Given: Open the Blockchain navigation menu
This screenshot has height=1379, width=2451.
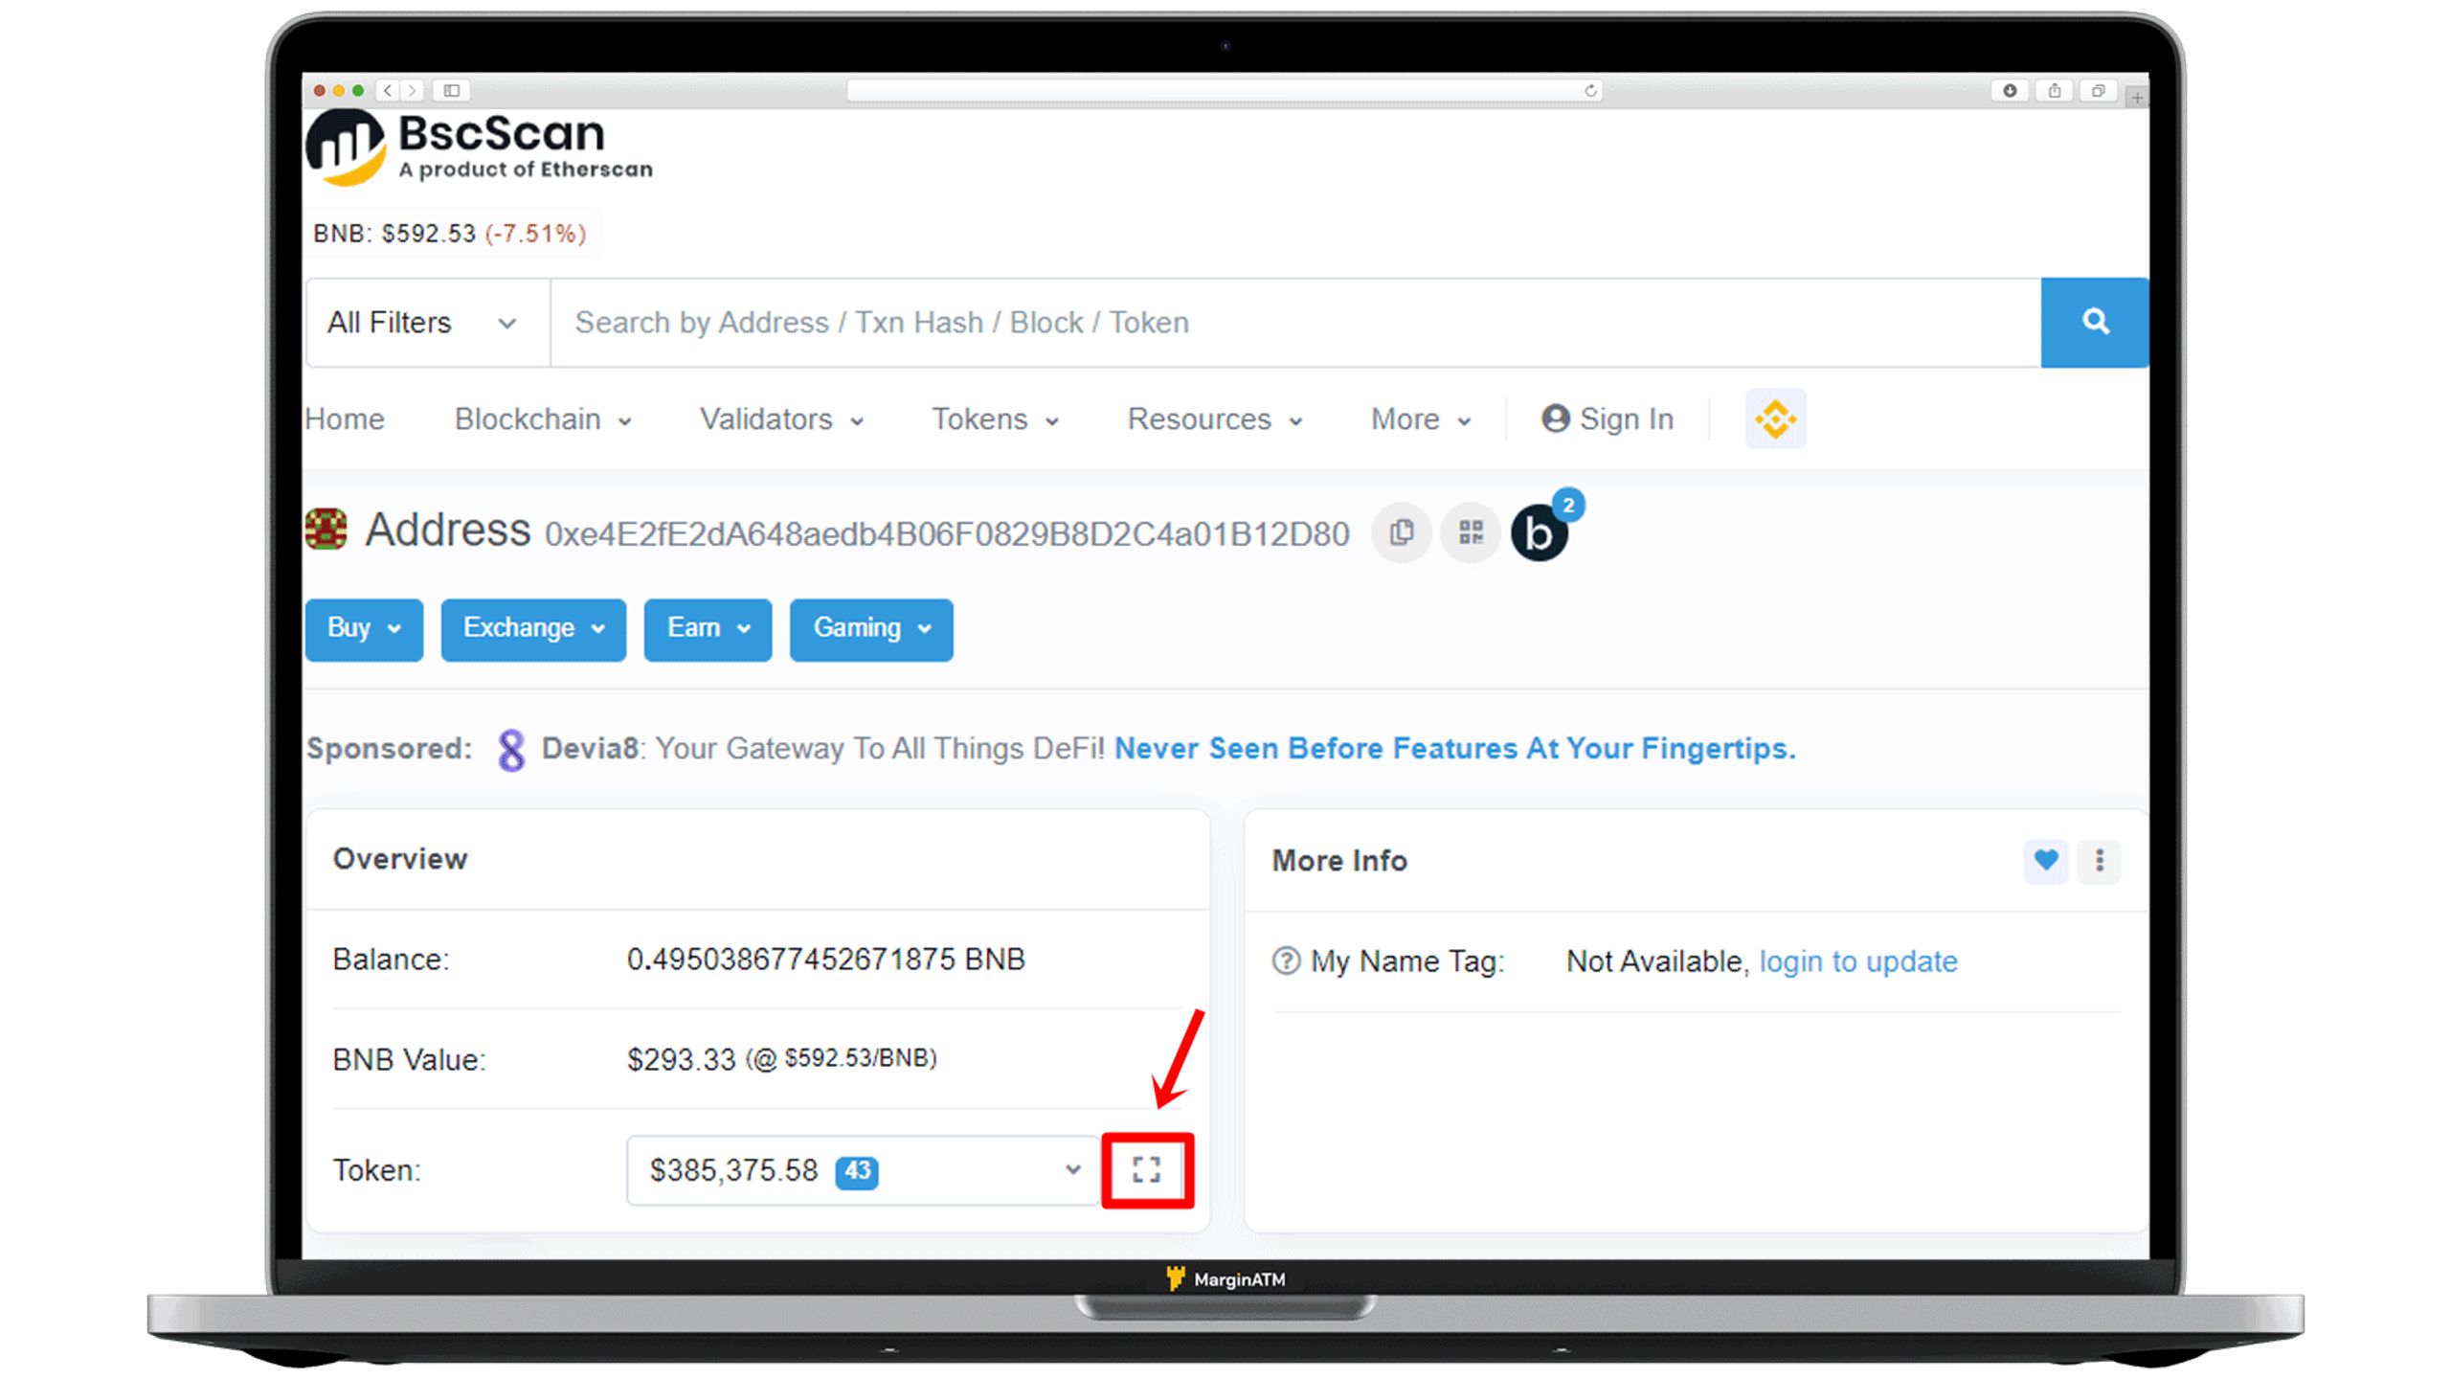Looking at the screenshot, I should [x=542, y=418].
